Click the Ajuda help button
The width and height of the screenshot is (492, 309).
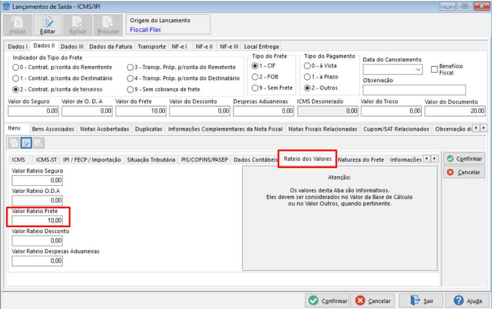coord(468,301)
